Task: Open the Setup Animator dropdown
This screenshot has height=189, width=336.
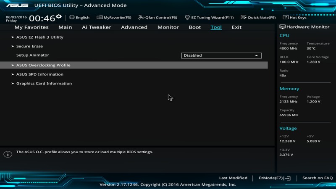Action: click(x=221, y=55)
